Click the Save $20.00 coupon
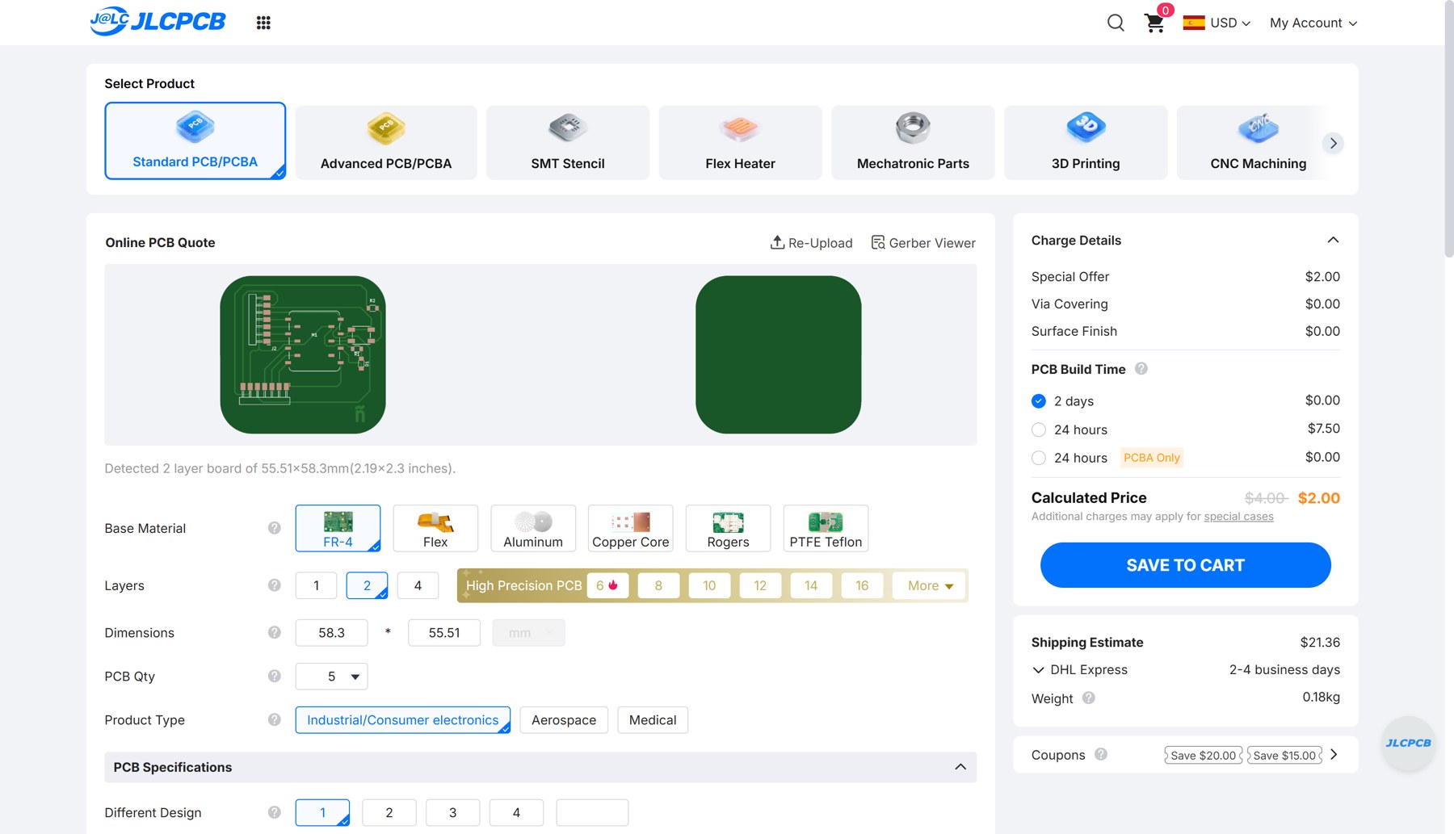 pos(1203,755)
